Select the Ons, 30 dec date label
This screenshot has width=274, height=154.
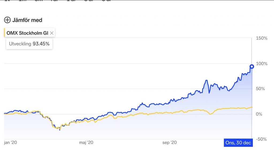click(238, 143)
